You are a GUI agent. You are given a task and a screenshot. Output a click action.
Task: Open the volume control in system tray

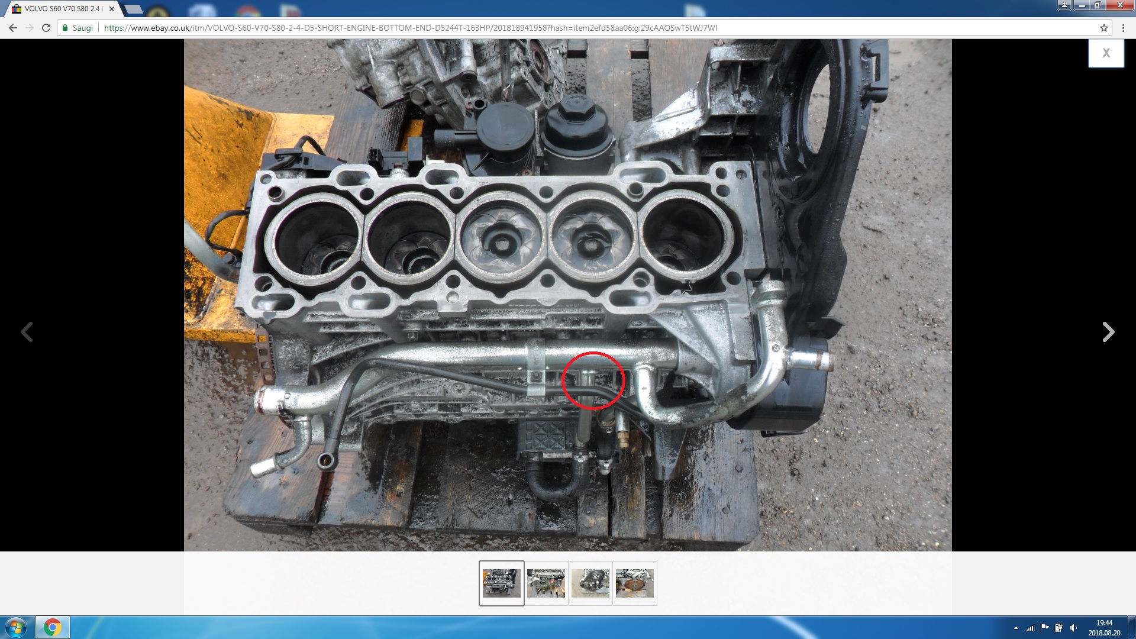[x=1073, y=628]
